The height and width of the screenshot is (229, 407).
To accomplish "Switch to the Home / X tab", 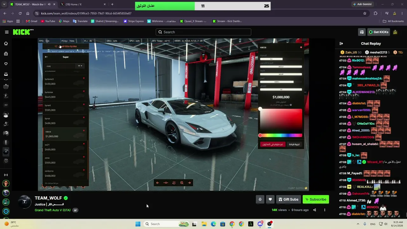I will coord(83,4).
